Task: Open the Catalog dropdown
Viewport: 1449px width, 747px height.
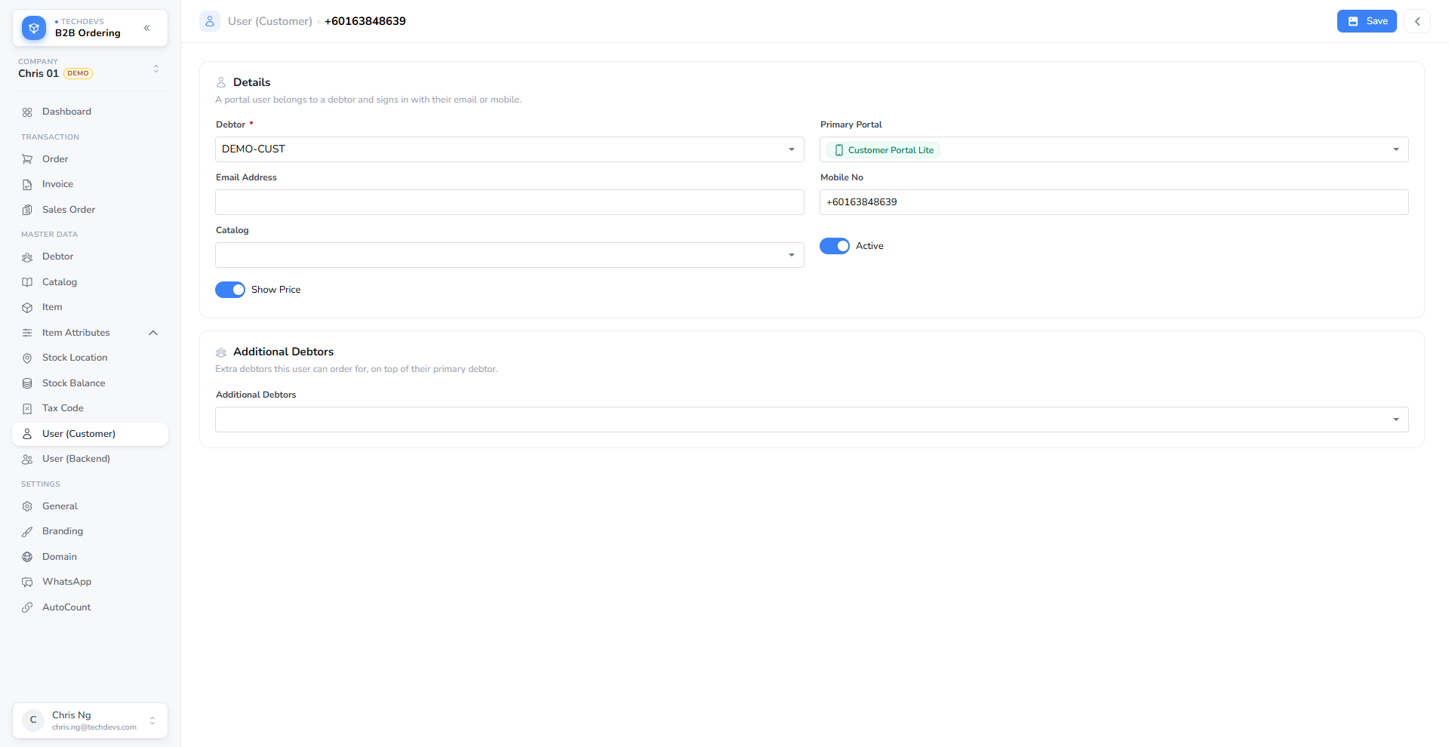Action: [509, 255]
